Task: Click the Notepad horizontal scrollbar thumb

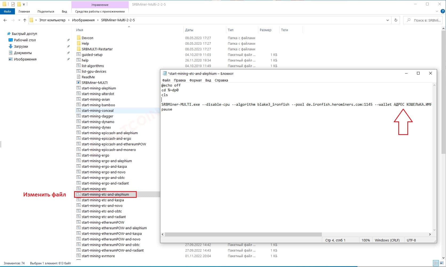Action: point(243,234)
